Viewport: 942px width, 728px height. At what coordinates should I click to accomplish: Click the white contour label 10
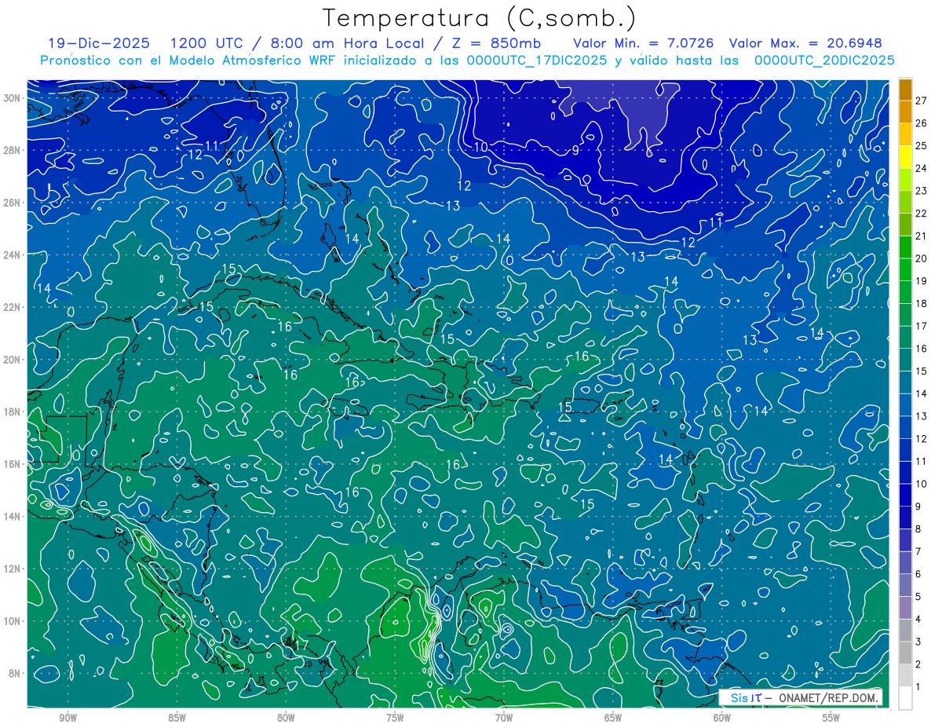pos(480,147)
